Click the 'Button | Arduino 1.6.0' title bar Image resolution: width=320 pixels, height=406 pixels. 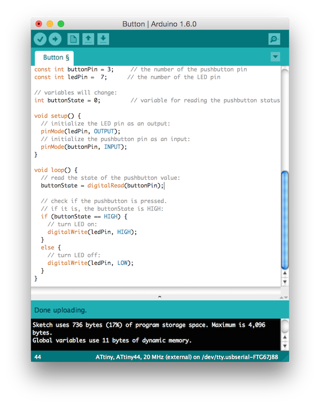pyautogui.click(x=159, y=24)
